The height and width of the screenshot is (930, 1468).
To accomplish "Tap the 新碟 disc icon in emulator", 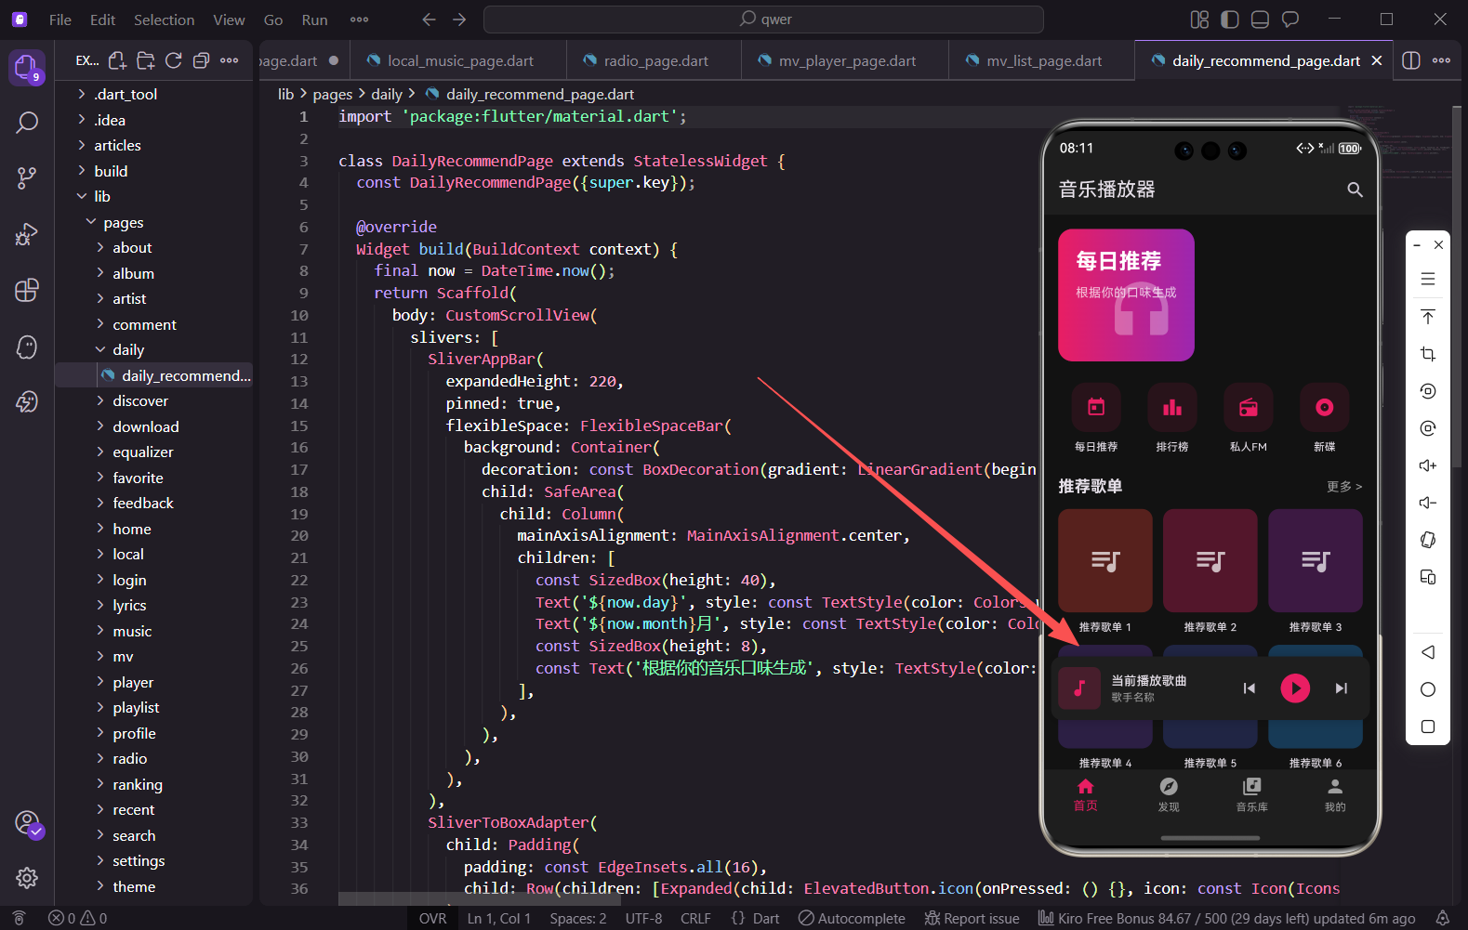I will point(1325,407).
